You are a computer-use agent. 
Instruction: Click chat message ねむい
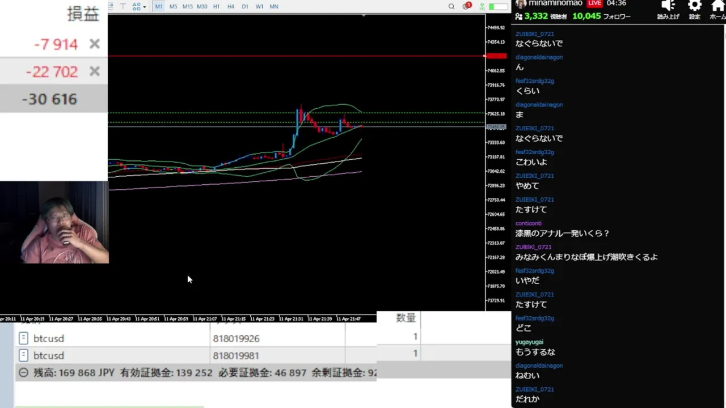(527, 375)
